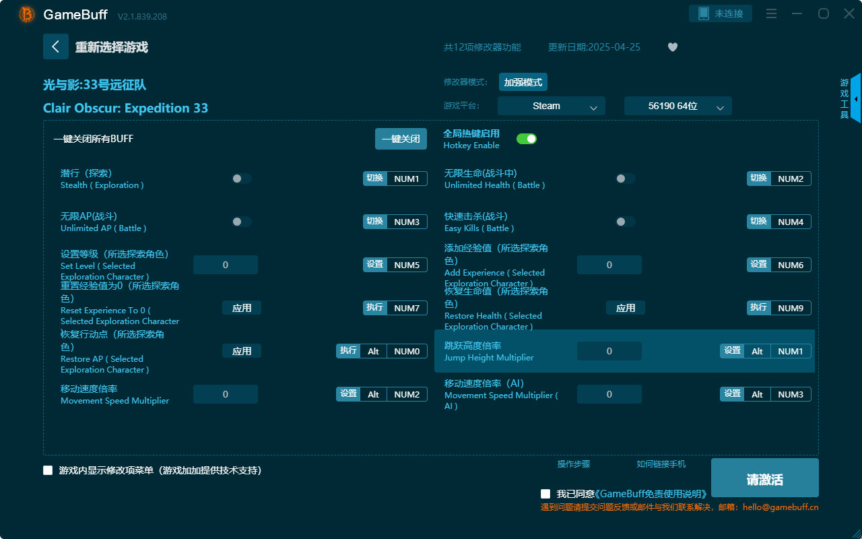Maximize the GameBuff window
Viewport: 862px width, 539px height.
pyautogui.click(x=823, y=13)
